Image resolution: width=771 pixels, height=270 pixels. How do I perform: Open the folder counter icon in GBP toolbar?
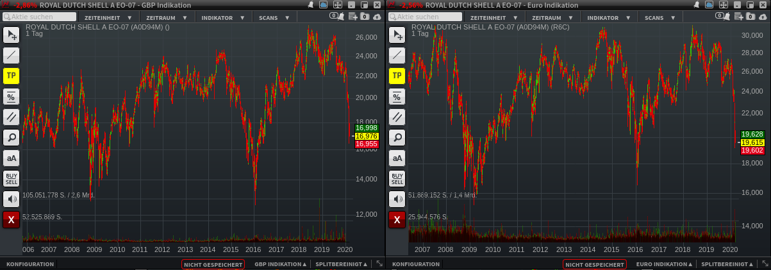click(x=364, y=17)
